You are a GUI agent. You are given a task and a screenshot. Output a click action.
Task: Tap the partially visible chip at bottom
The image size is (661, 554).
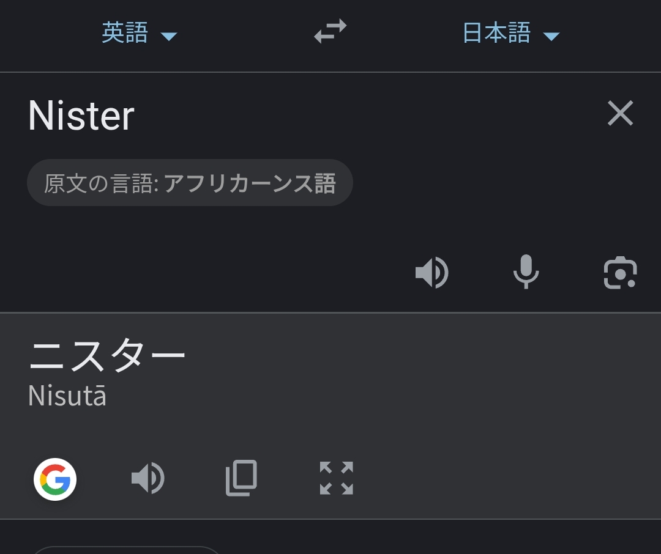coord(125,550)
